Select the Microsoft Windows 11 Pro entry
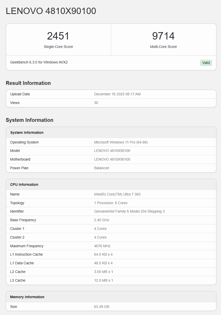The height and width of the screenshot is (315, 221). pyautogui.click(x=121, y=142)
